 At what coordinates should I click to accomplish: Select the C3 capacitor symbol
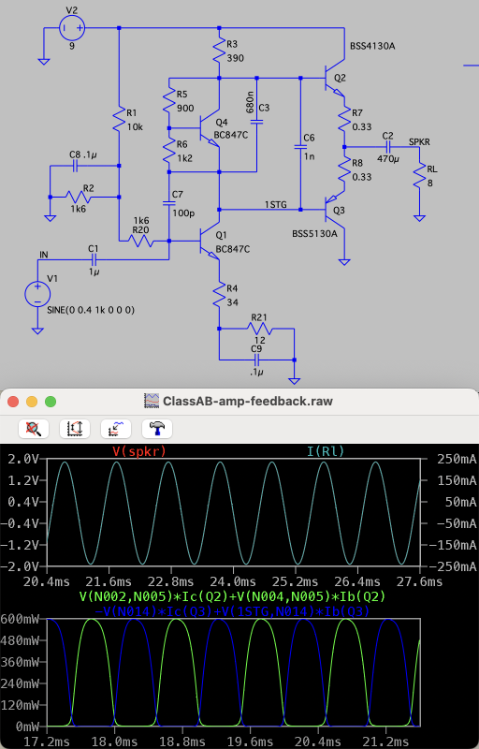coord(256,123)
